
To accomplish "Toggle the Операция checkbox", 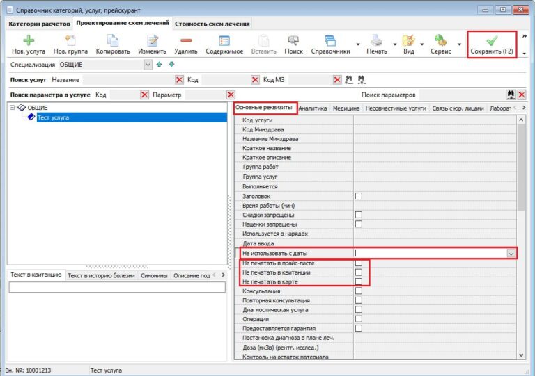I will (x=359, y=319).
